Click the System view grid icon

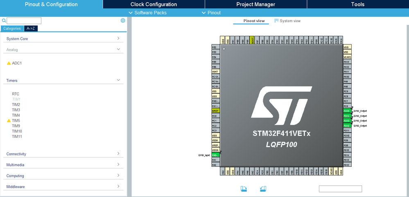pos(276,20)
